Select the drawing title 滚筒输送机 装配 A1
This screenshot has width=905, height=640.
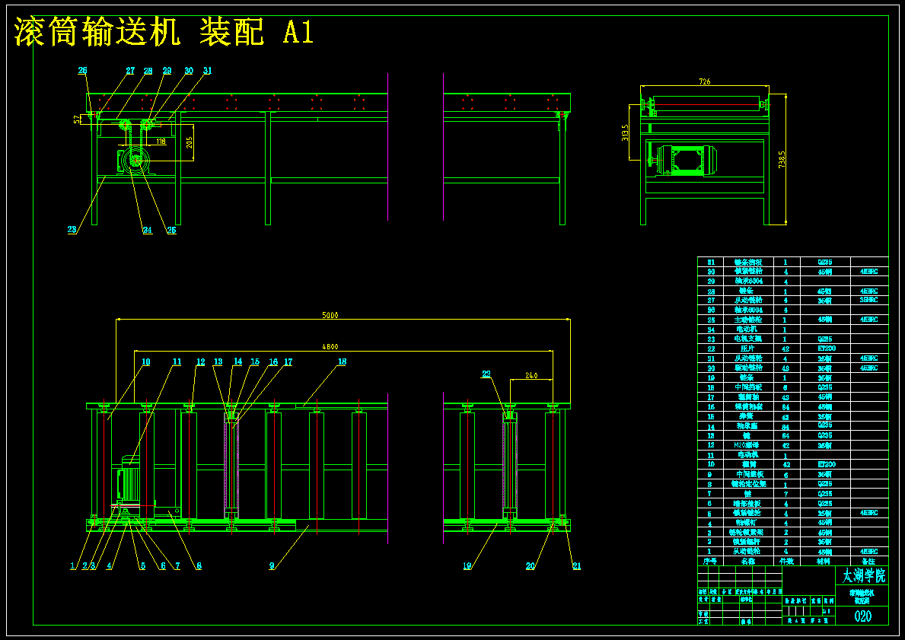(x=164, y=32)
